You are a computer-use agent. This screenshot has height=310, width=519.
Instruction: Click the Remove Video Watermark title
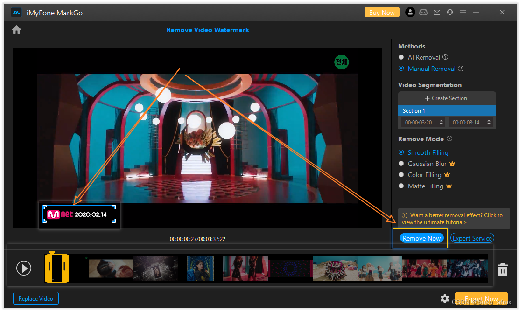click(x=208, y=30)
